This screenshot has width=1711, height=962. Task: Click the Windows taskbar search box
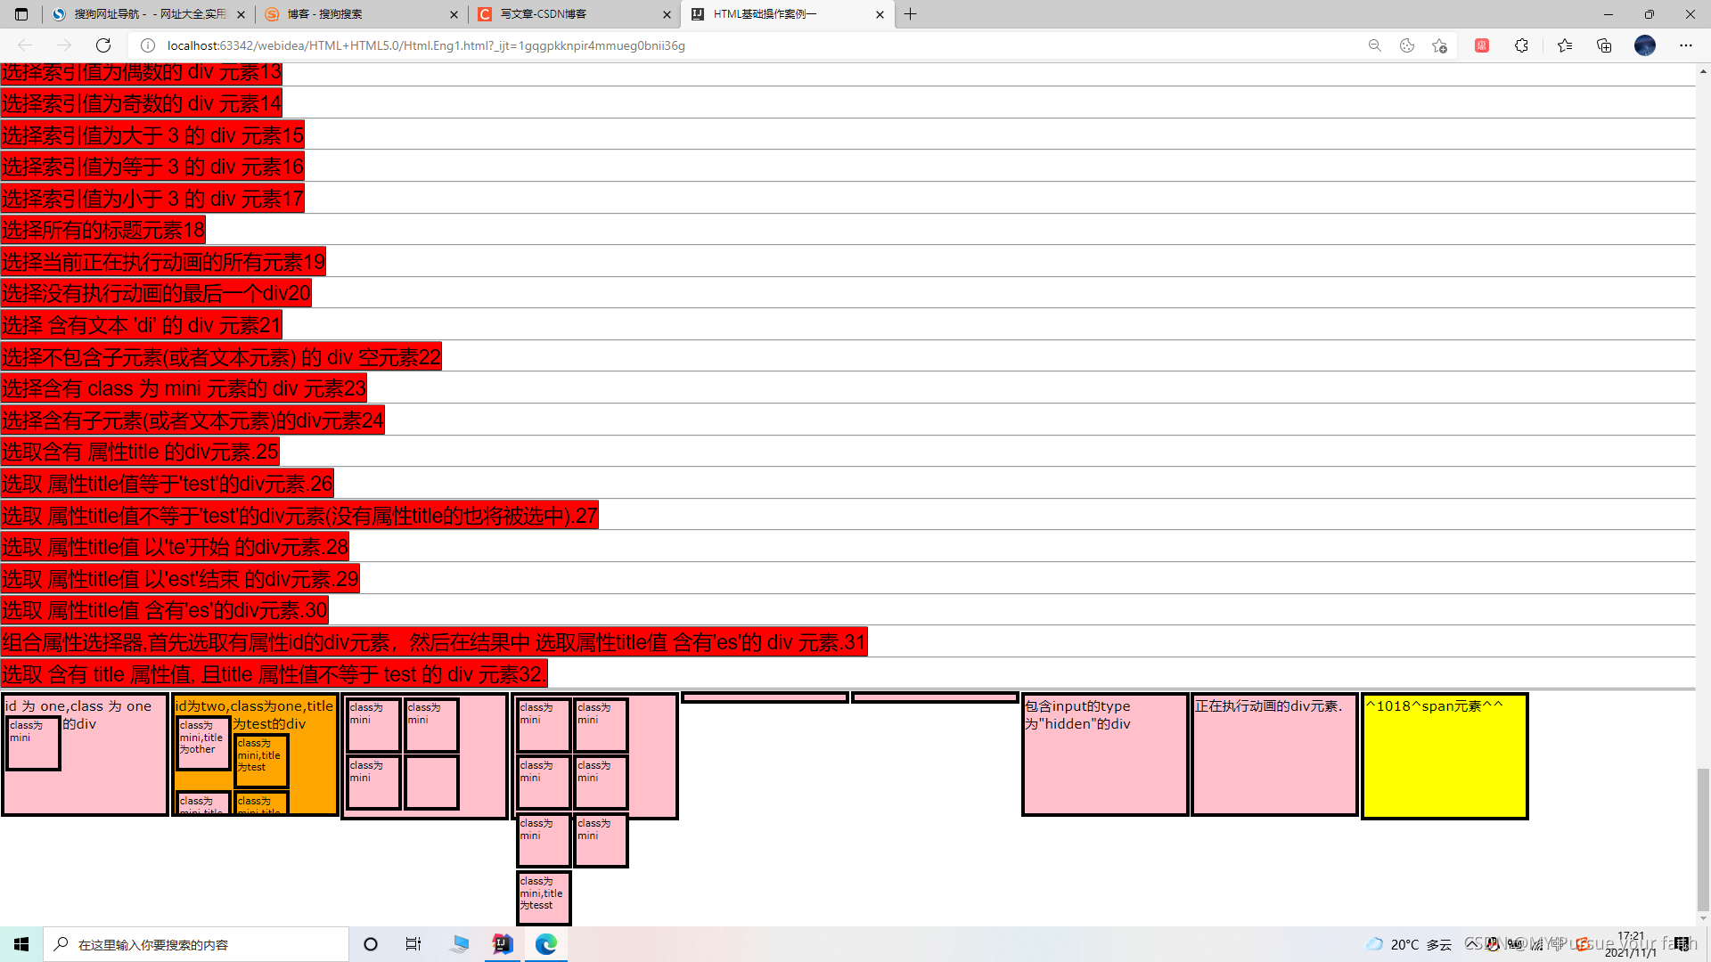click(196, 944)
